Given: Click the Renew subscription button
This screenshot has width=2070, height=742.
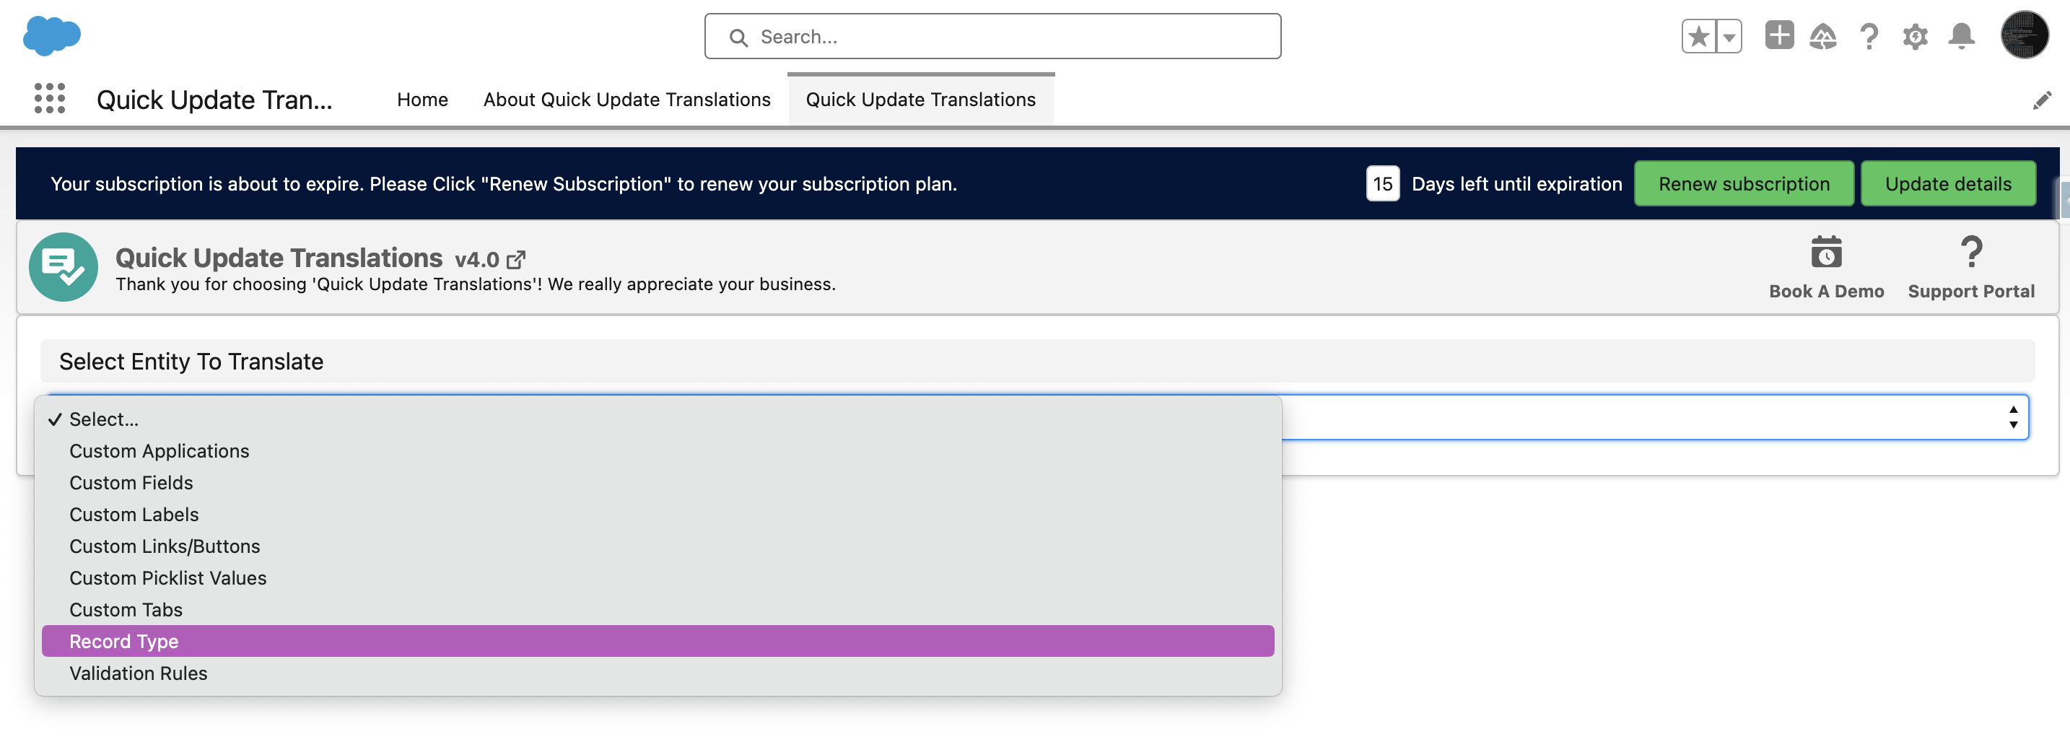Looking at the screenshot, I should click(1744, 184).
